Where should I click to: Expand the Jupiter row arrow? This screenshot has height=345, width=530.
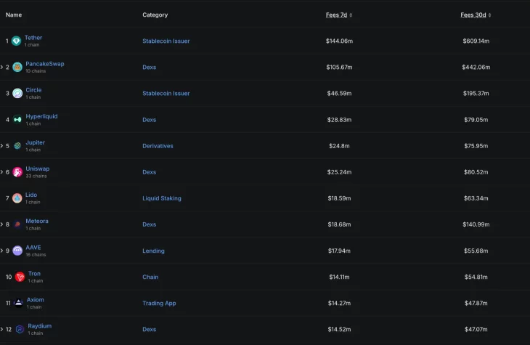click(x=2, y=146)
